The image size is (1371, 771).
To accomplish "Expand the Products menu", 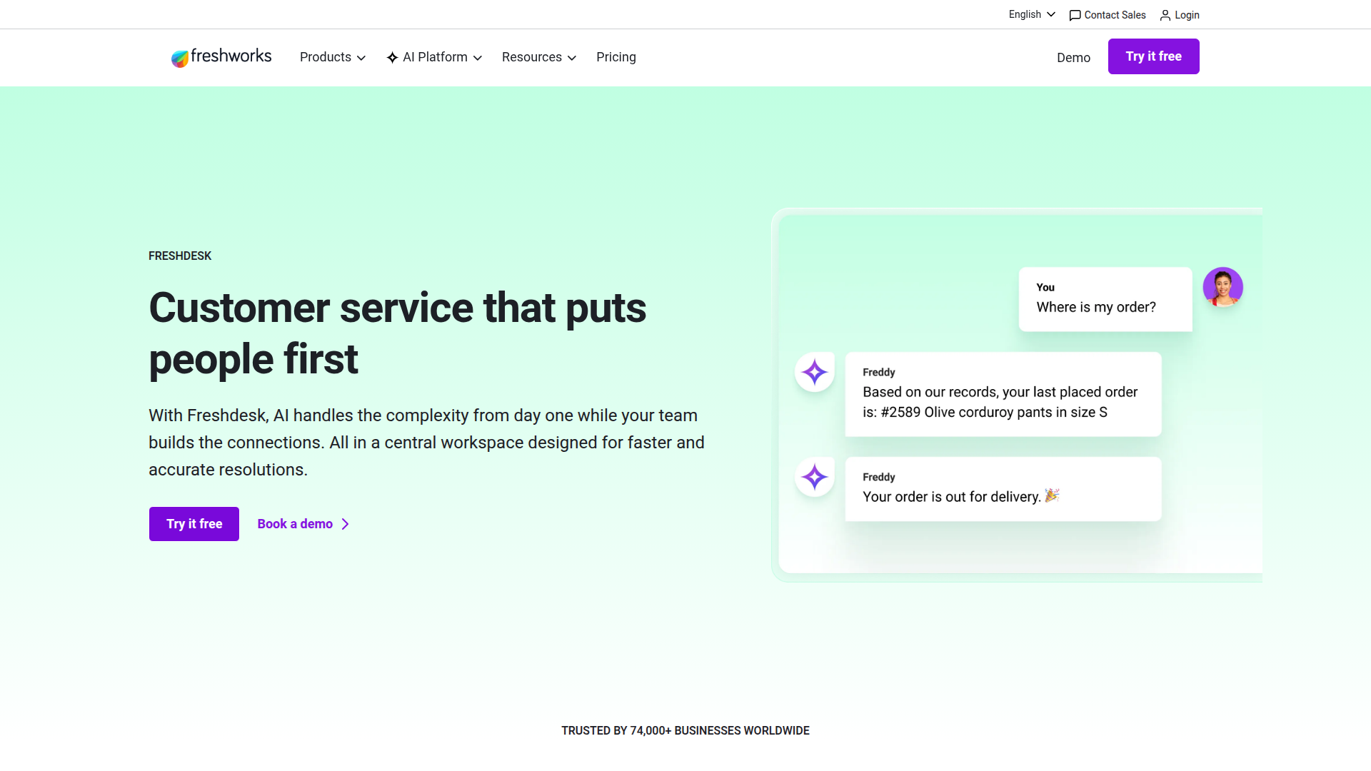I will [333, 57].
